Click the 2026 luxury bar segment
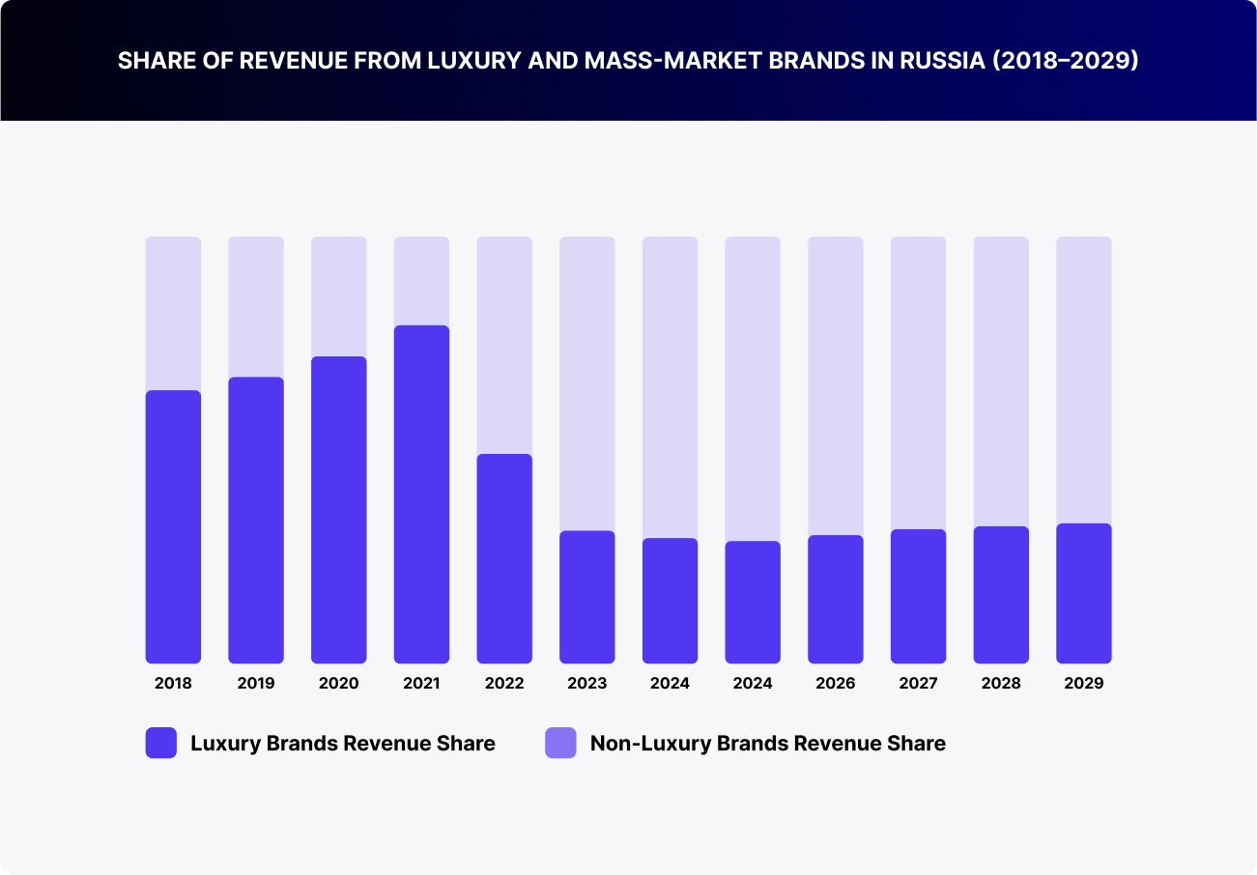This screenshot has height=875, width=1257. tap(835, 599)
